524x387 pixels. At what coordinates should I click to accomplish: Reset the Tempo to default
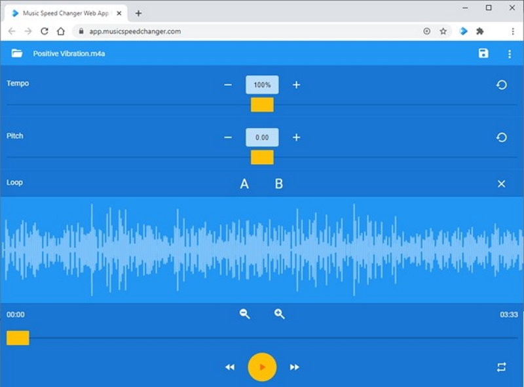coord(501,82)
